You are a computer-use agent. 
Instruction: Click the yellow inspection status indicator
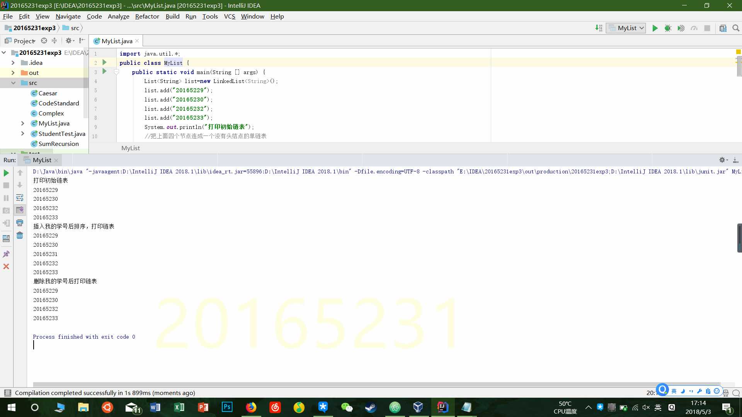(738, 51)
